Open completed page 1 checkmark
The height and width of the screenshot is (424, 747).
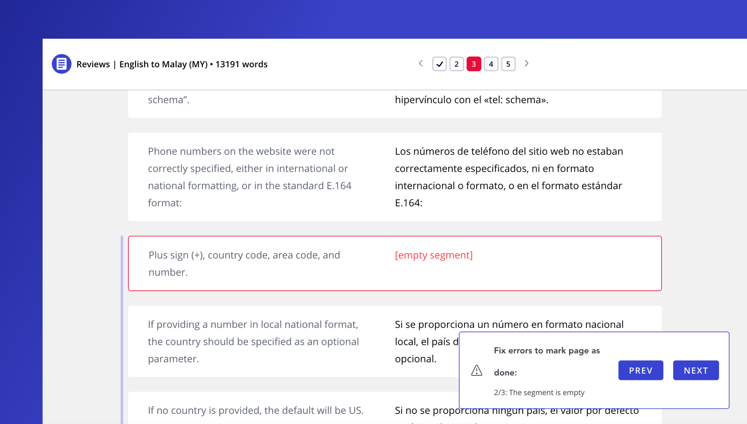(x=439, y=64)
